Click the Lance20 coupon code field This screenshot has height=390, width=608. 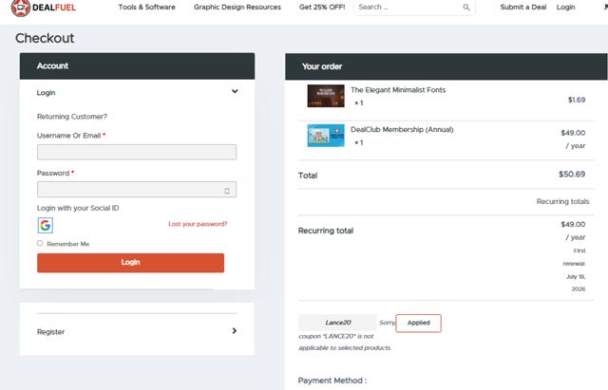pos(337,323)
